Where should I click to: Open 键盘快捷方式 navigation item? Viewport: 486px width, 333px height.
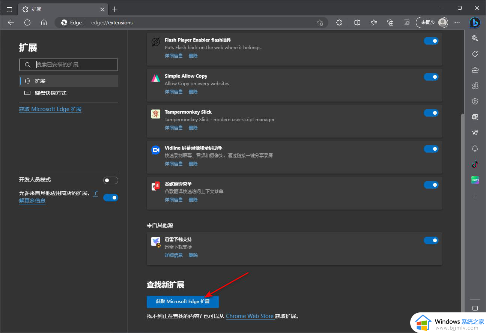[x=69, y=93]
